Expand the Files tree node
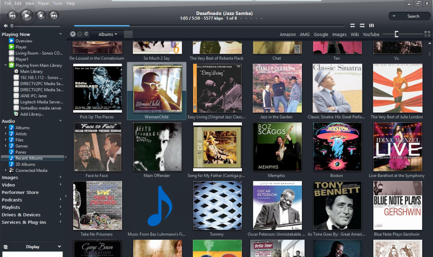433x257 pixels. click(x=5, y=140)
